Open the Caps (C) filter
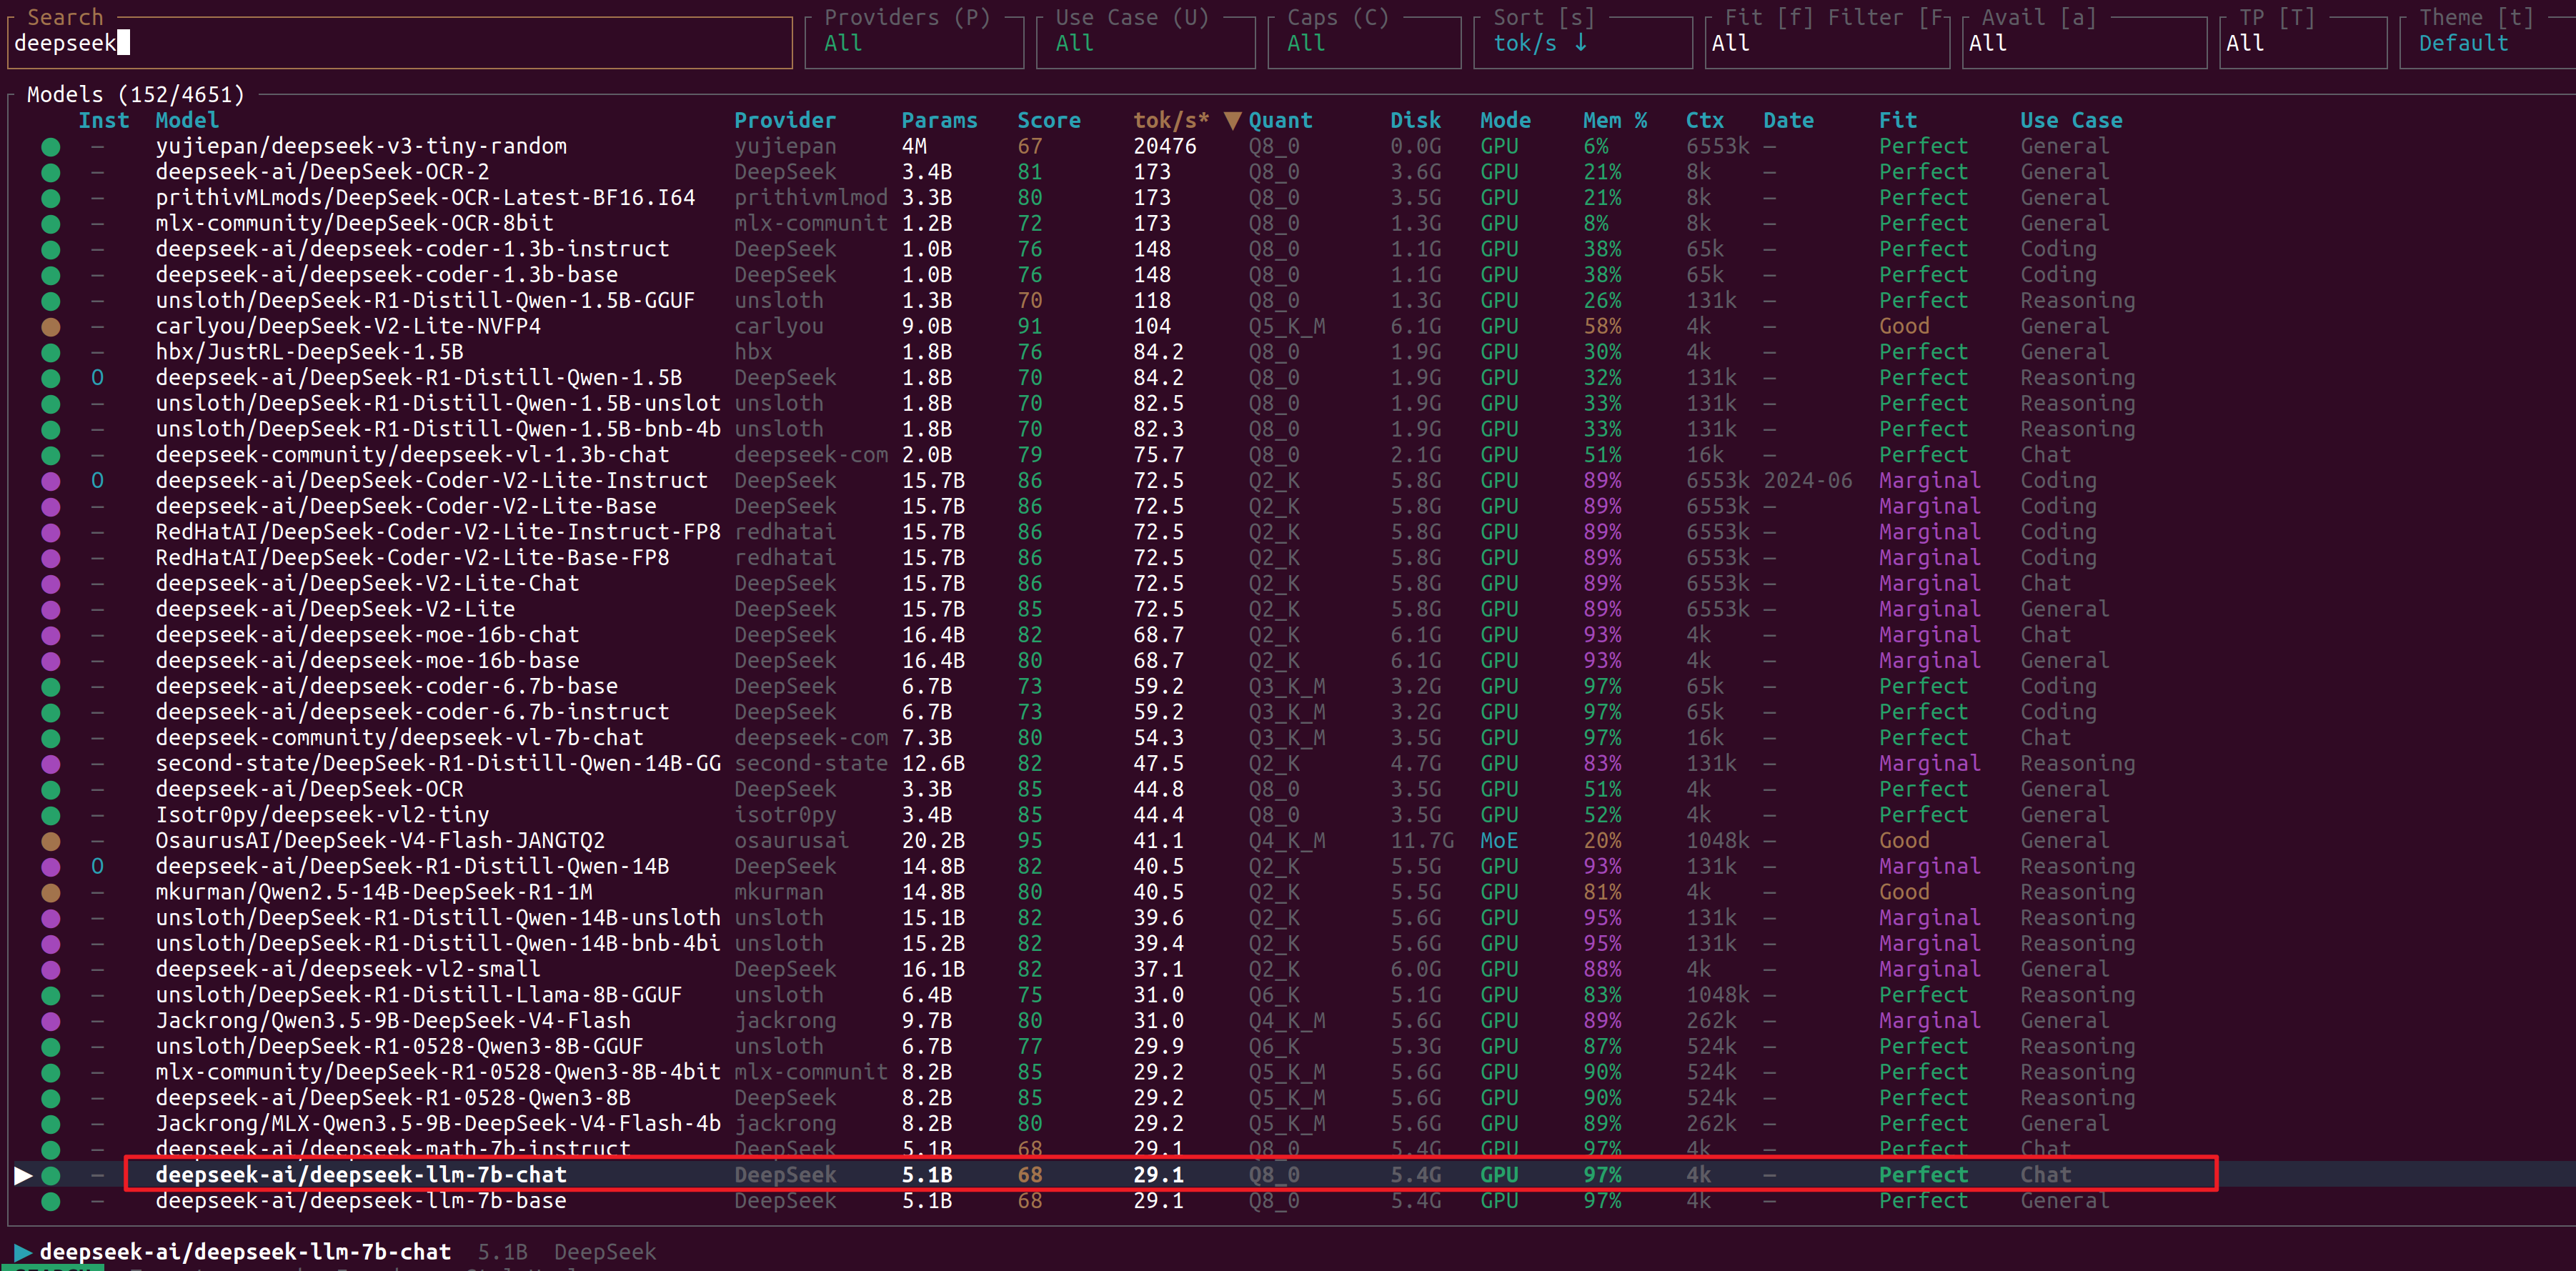2576x1271 pixels. tap(1364, 43)
